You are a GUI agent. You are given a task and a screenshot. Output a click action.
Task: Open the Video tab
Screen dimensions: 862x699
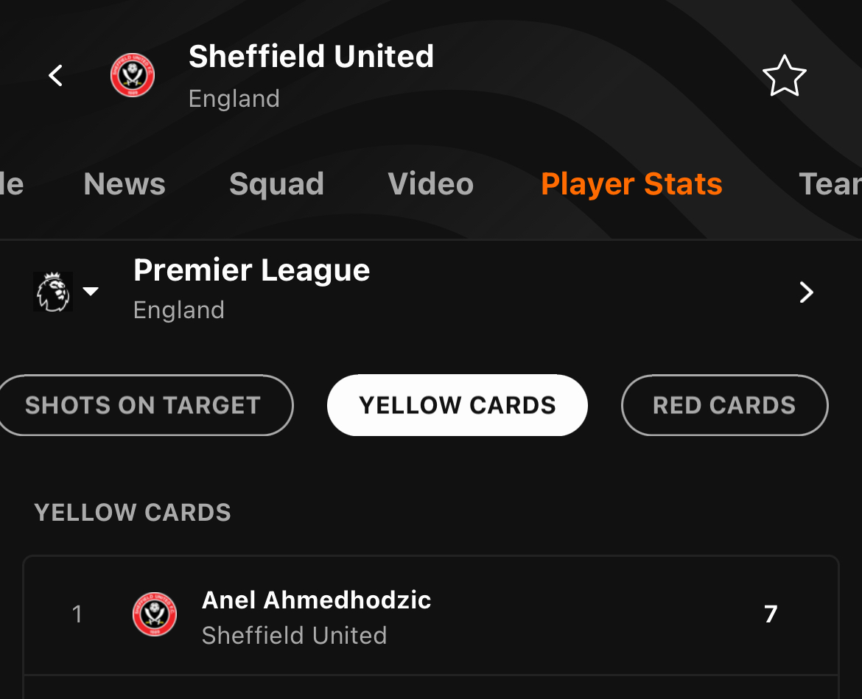tap(430, 183)
